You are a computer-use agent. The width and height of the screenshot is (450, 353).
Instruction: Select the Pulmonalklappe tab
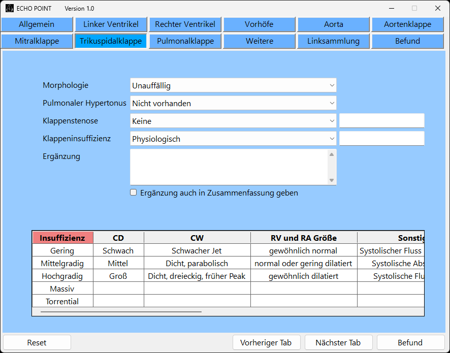click(x=185, y=41)
